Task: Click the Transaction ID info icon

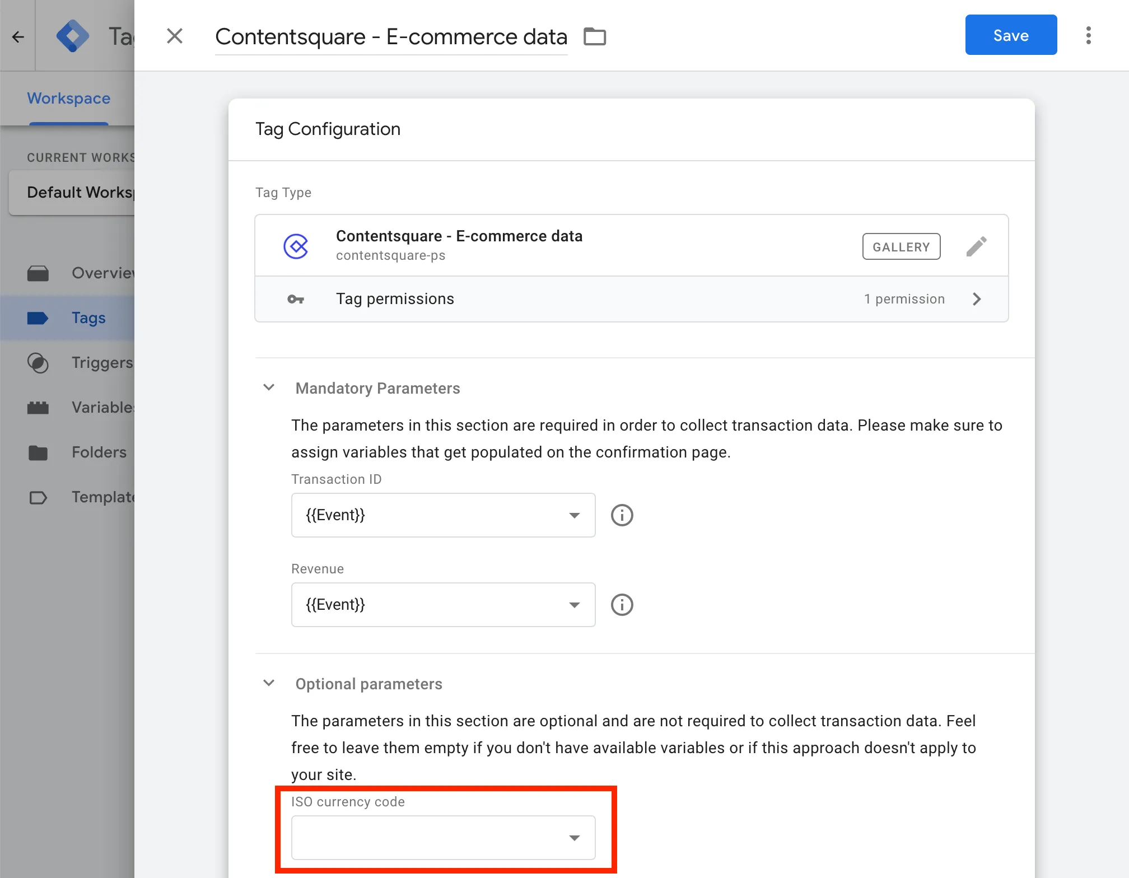Action: (x=622, y=515)
